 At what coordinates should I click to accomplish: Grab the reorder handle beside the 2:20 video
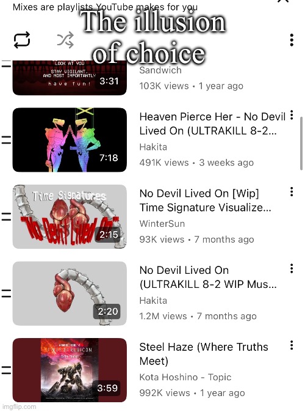[x=6, y=293]
